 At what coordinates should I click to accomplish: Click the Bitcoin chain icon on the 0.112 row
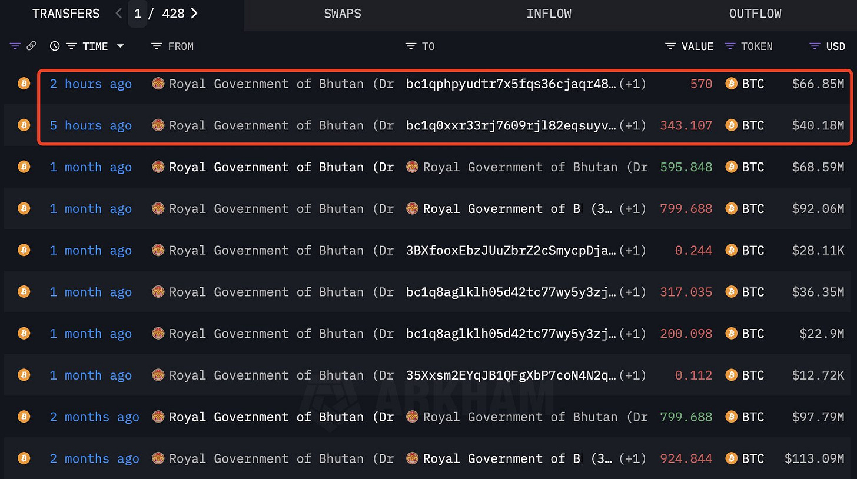pyautogui.click(x=24, y=375)
